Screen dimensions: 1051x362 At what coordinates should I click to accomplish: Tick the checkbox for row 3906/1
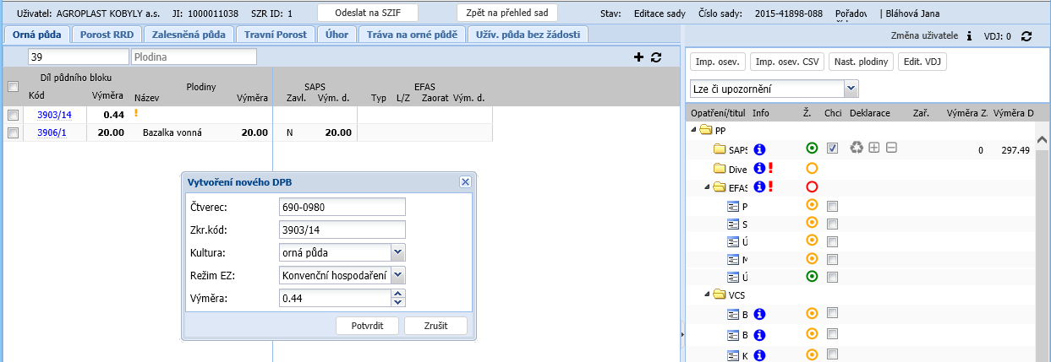[x=13, y=132]
